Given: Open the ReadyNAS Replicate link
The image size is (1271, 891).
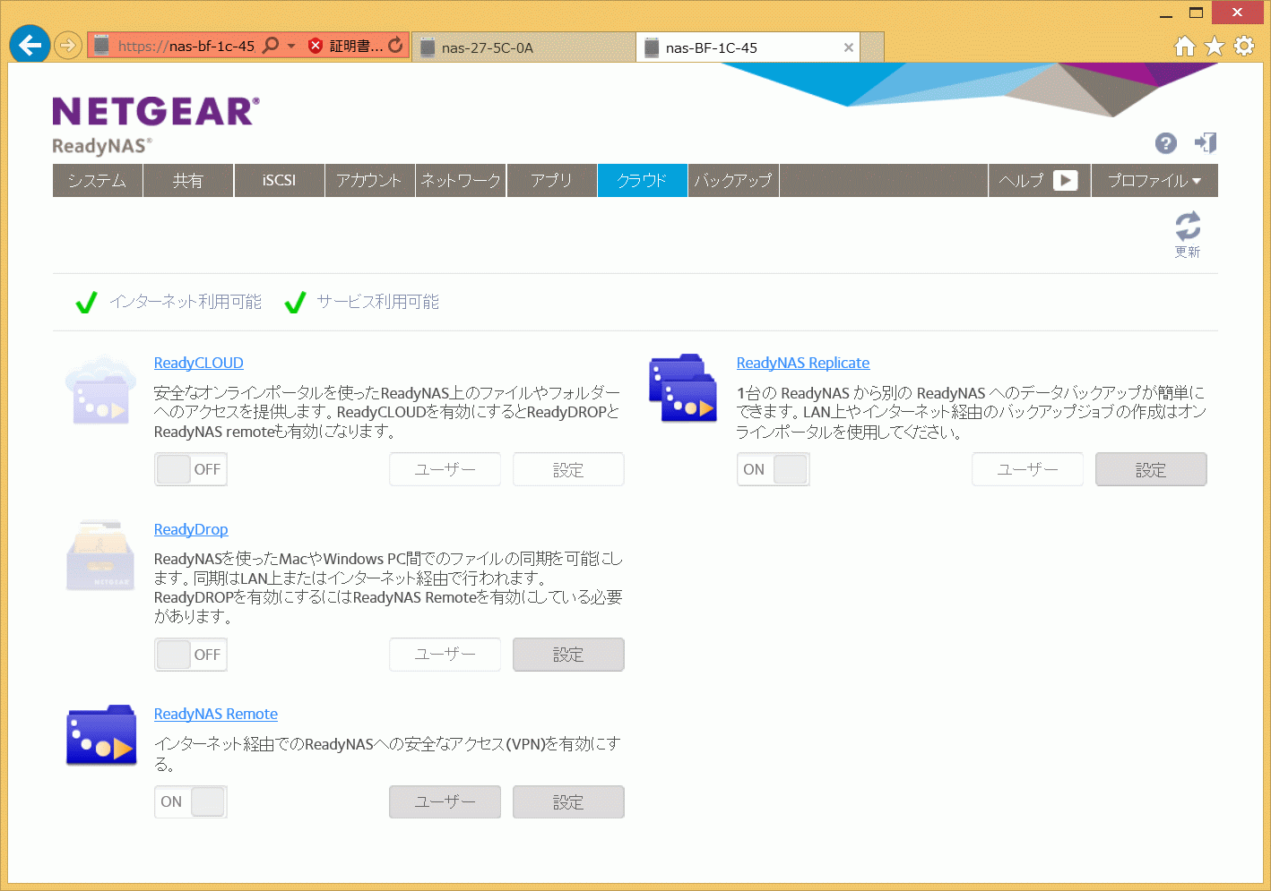Looking at the screenshot, I should (802, 363).
